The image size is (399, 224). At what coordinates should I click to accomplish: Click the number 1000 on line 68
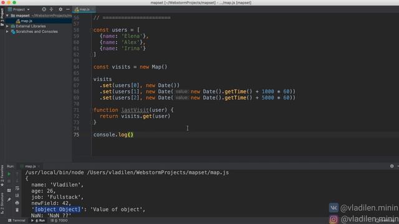click(267, 91)
